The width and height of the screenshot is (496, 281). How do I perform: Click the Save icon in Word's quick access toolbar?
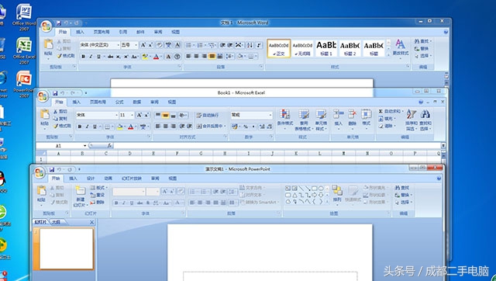click(x=59, y=23)
